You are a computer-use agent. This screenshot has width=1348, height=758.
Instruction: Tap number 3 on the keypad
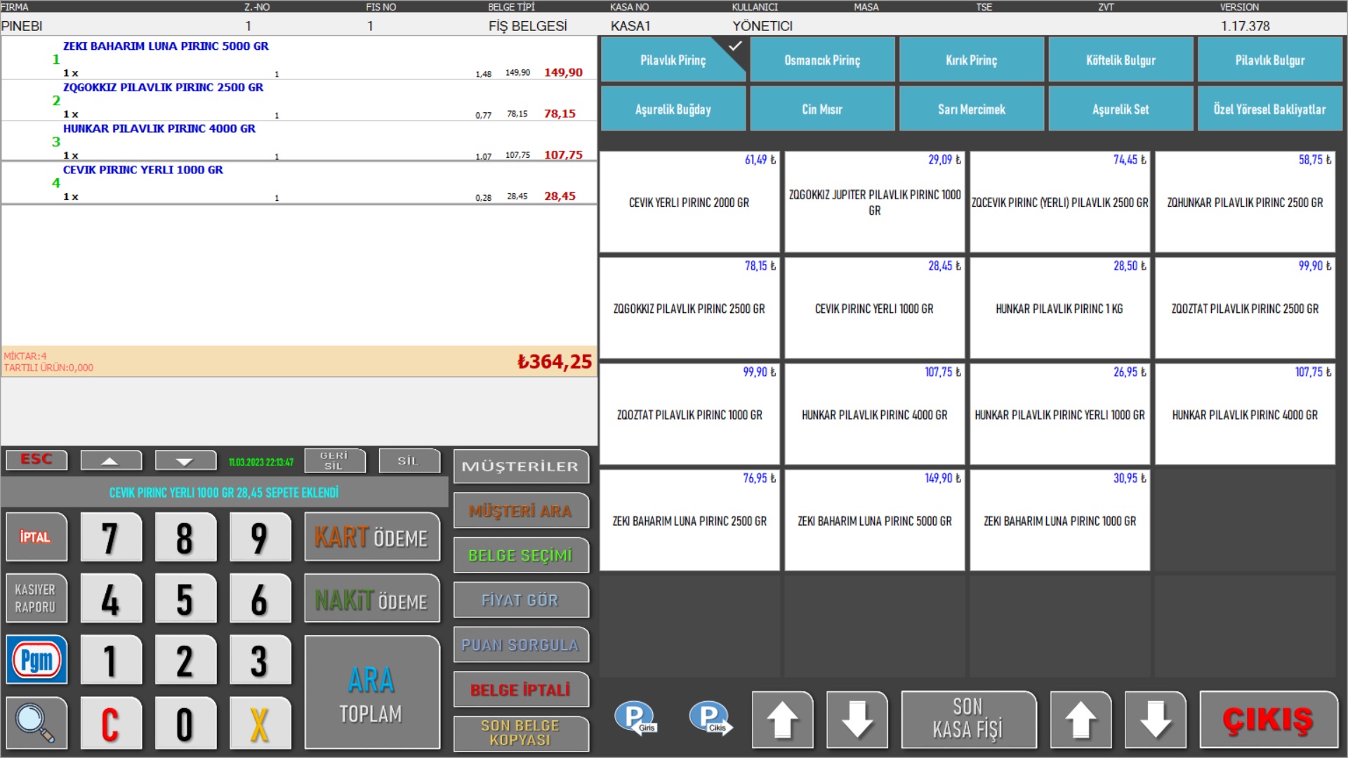click(259, 660)
